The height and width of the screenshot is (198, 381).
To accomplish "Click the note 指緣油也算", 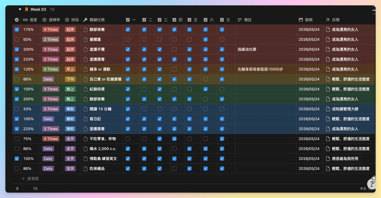I will [247, 49].
